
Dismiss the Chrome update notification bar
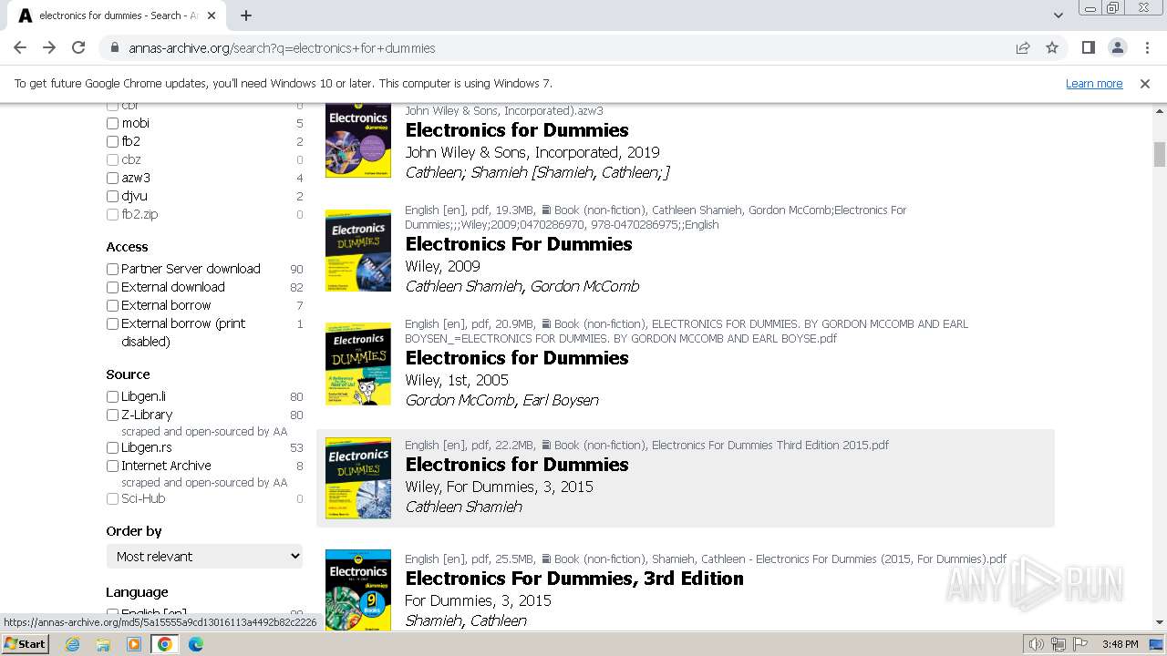(1145, 83)
